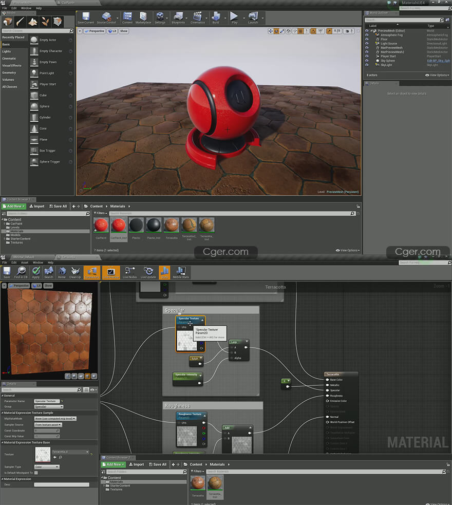Click the Base Color pin on Terracotta node
452x505 pixels.
coord(327,380)
